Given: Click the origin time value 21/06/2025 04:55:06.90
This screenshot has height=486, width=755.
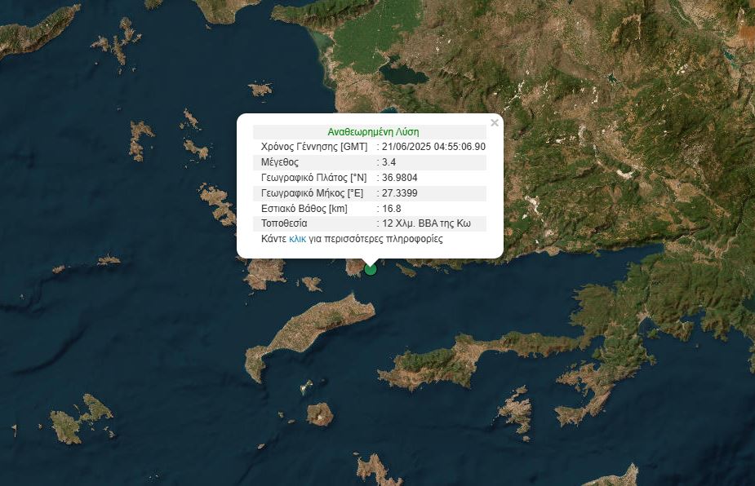Looking at the screenshot, I should click(434, 147).
